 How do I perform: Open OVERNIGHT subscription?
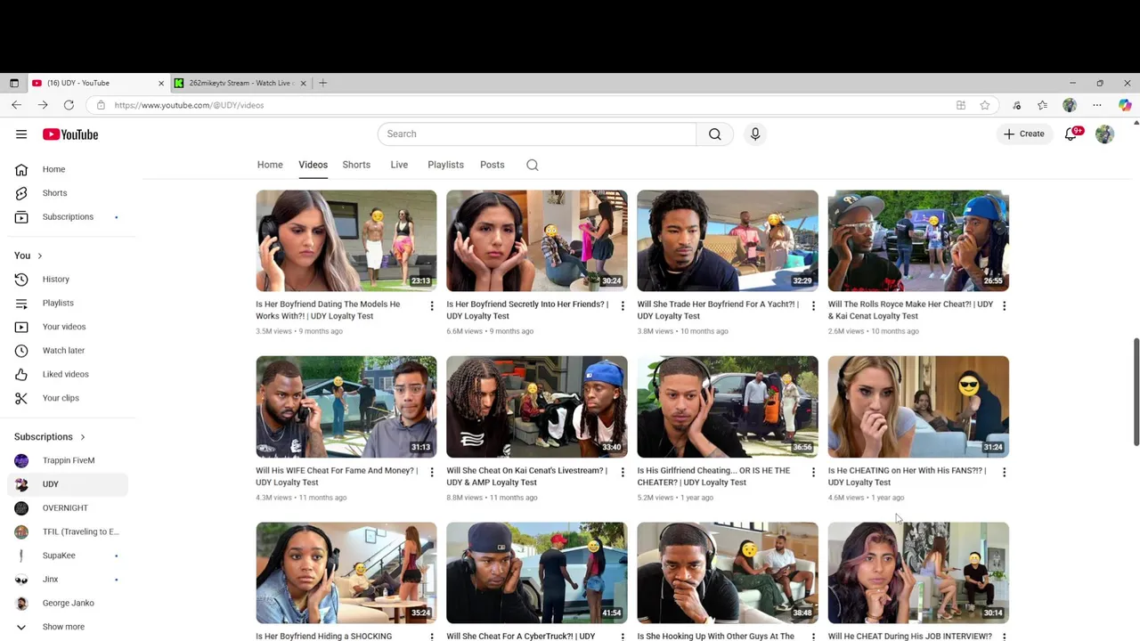pyautogui.click(x=68, y=508)
